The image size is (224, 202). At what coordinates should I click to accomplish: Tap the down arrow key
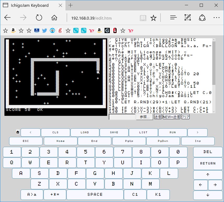point(208,195)
